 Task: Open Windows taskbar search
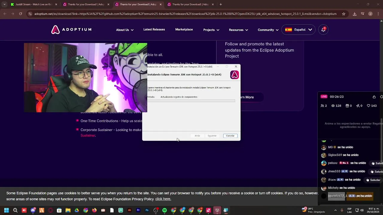(x=15, y=210)
